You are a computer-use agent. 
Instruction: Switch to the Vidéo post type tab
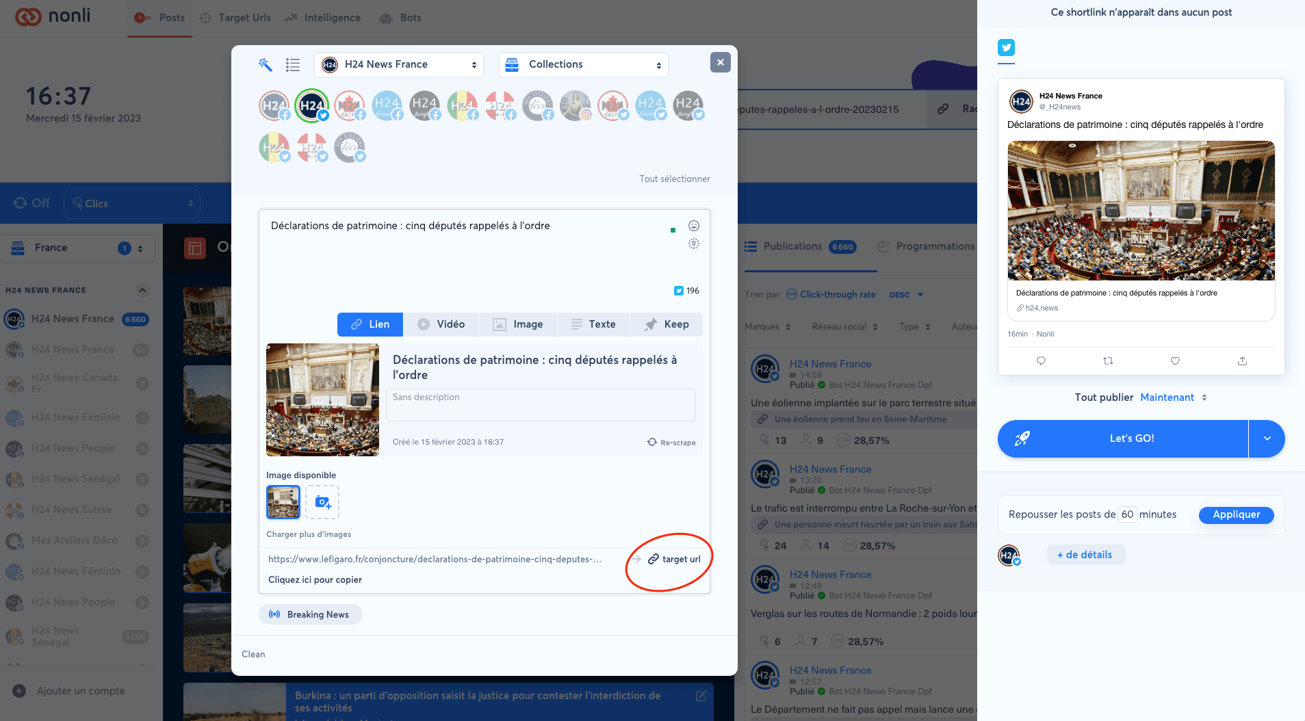[x=441, y=324]
